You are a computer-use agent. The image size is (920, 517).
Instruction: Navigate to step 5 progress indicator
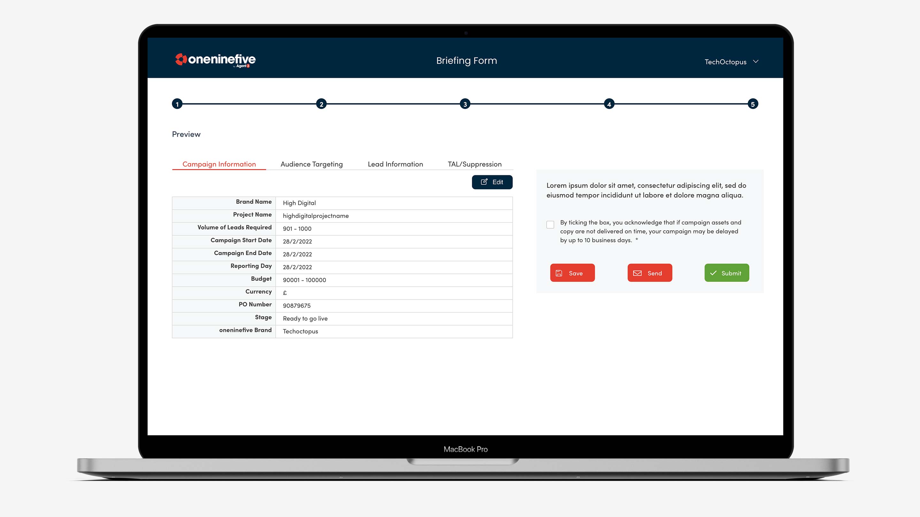[x=753, y=104]
